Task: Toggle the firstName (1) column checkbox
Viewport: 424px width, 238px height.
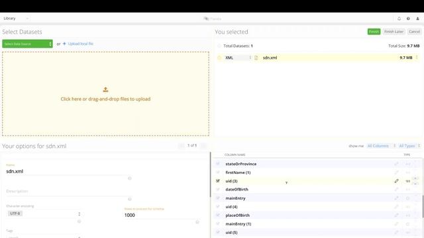Action: tap(218, 172)
